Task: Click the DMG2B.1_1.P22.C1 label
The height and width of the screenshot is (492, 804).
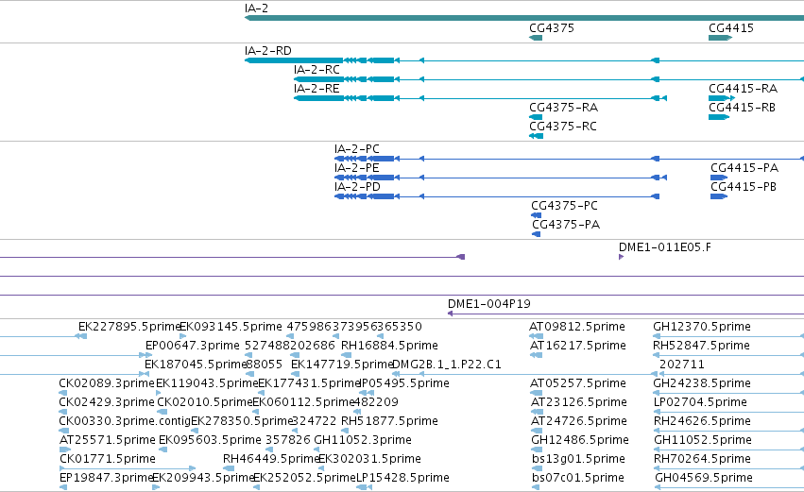Action: tap(447, 365)
